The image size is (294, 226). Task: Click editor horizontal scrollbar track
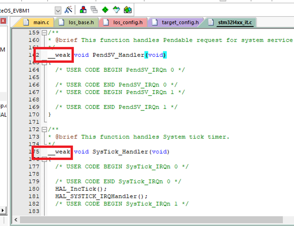click(x=151, y=220)
